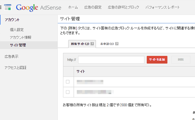
Task: Open 広告の許可とブロック menu
Action: point(124,7)
